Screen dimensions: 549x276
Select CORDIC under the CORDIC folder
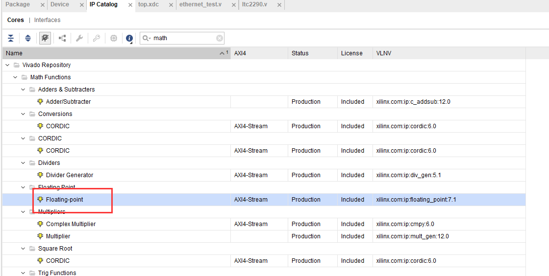pyautogui.click(x=58, y=151)
